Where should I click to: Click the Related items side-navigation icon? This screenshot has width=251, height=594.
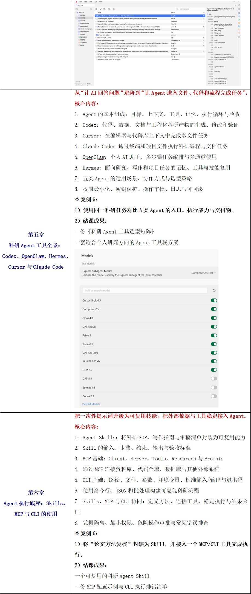tap(239, 33)
